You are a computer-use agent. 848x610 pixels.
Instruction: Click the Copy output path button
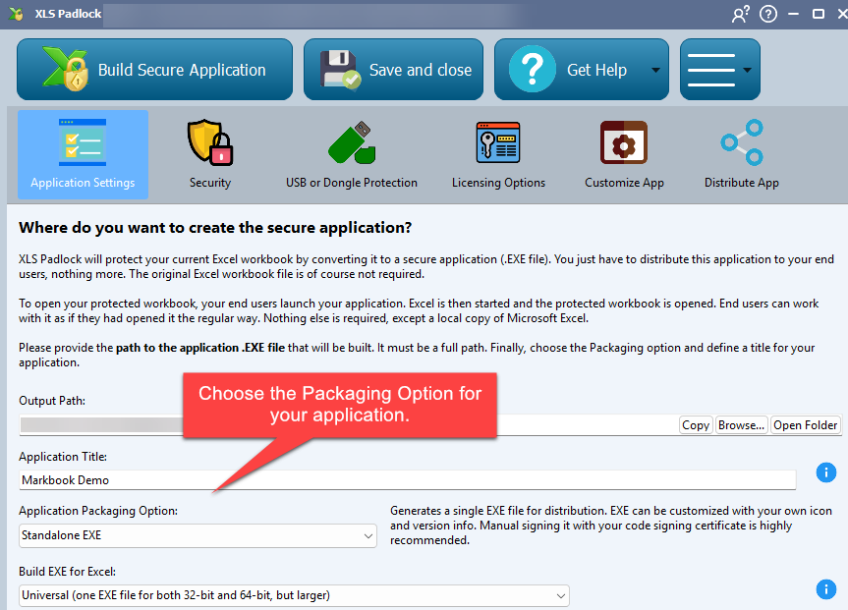click(x=695, y=425)
